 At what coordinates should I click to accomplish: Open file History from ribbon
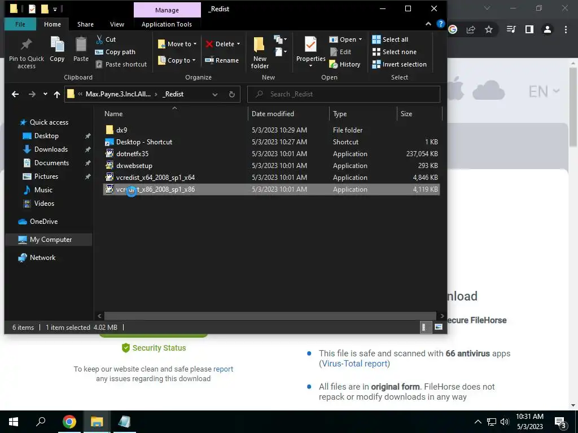tap(345, 64)
